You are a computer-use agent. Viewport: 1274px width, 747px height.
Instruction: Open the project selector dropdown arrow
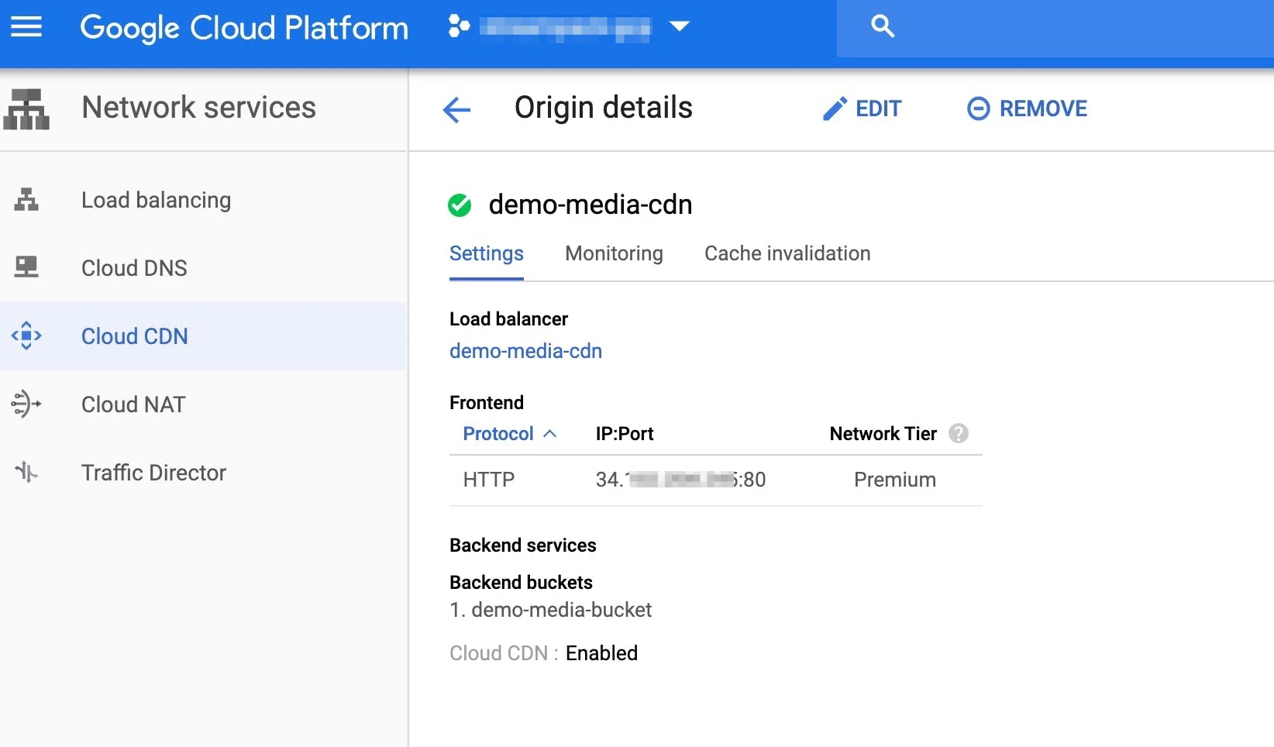(680, 26)
